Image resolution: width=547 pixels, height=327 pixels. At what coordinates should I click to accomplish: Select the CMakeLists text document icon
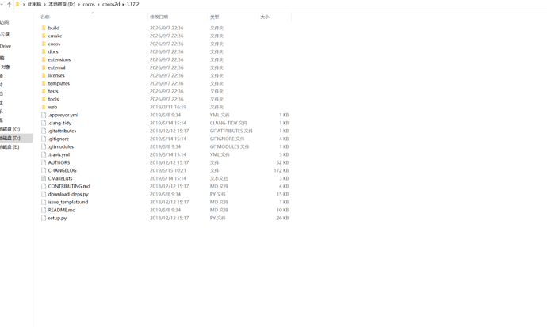(44, 178)
